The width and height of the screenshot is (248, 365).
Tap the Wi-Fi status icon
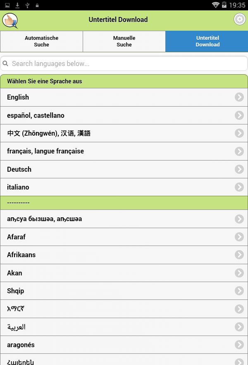[x=215, y=5]
